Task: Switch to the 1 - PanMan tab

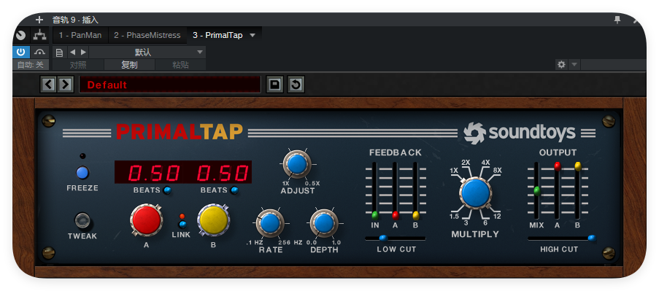Action: coord(80,35)
